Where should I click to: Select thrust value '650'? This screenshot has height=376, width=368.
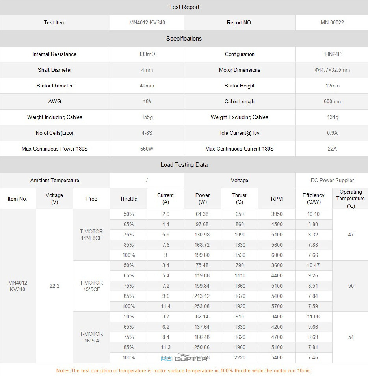pyautogui.click(x=240, y=214)
